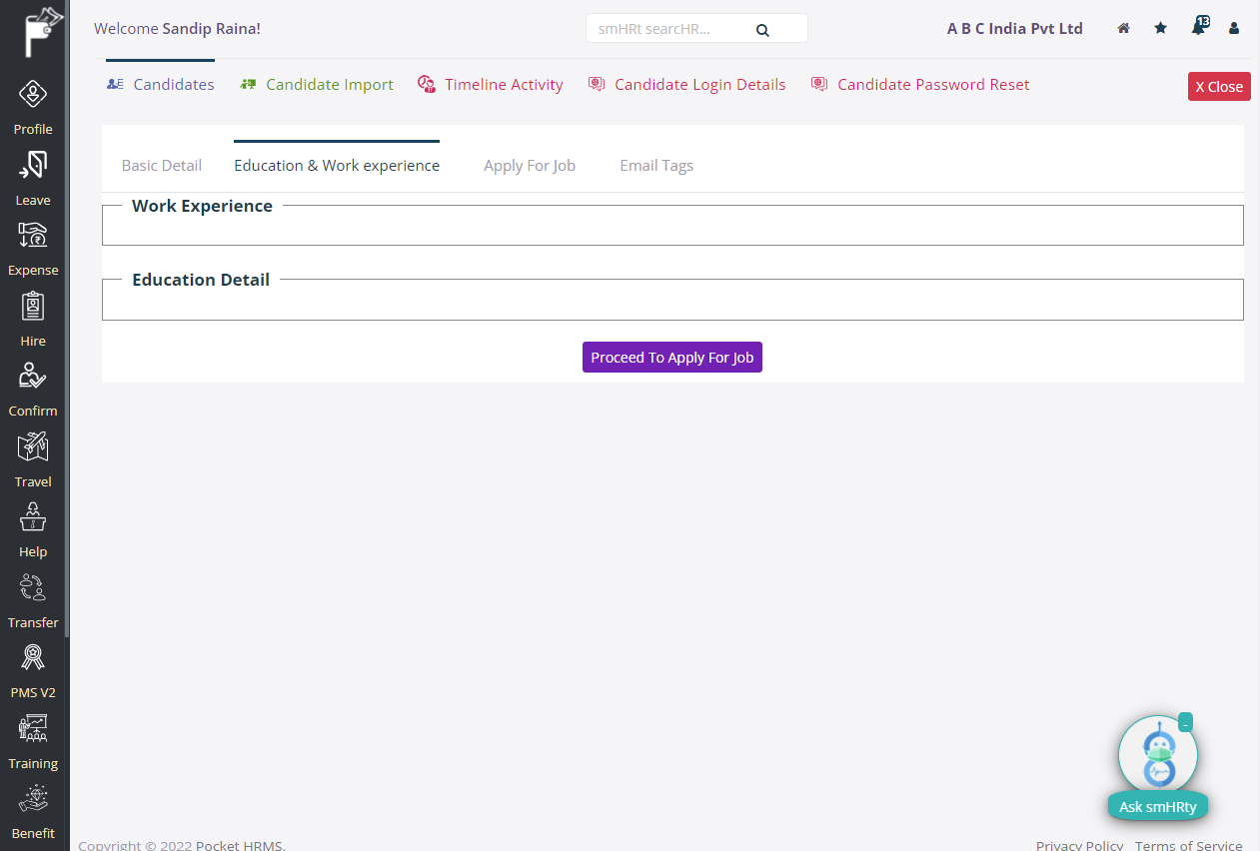Open the PMS V2 module
1260x851 pixels.
point(33,668)
